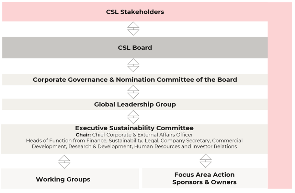
Task: Select the double arrow above Working Groups
Action: (64, 162)
